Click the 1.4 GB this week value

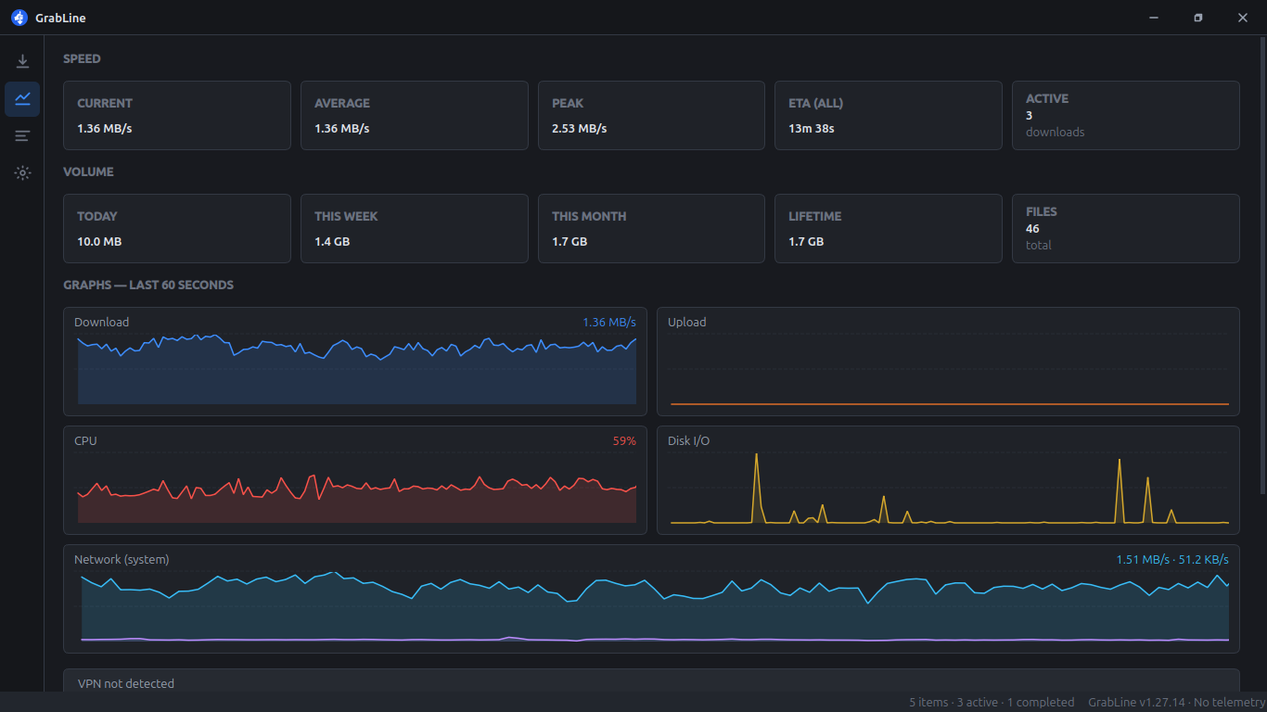coord(332,241)
